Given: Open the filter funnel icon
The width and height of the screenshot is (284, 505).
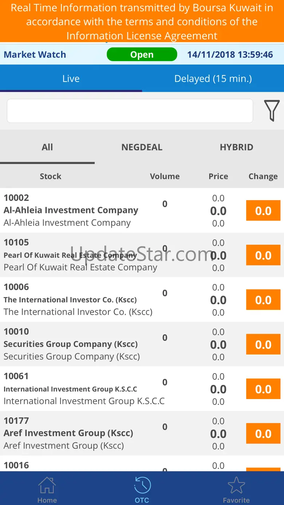Looking at the screenshot, I should tap(272, 110).
